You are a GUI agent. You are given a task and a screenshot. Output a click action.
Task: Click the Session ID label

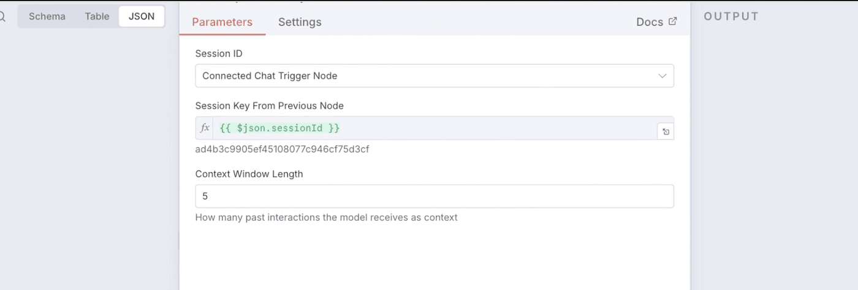pyautogui.click(x=219, y=54)
